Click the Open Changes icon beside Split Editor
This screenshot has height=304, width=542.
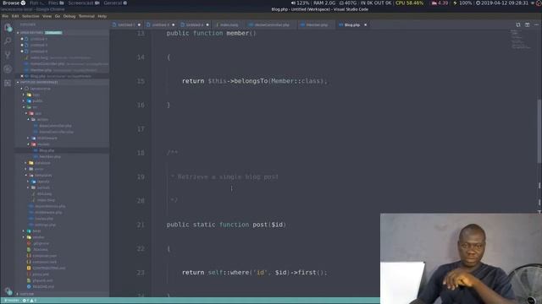click(x=518, y=24)
